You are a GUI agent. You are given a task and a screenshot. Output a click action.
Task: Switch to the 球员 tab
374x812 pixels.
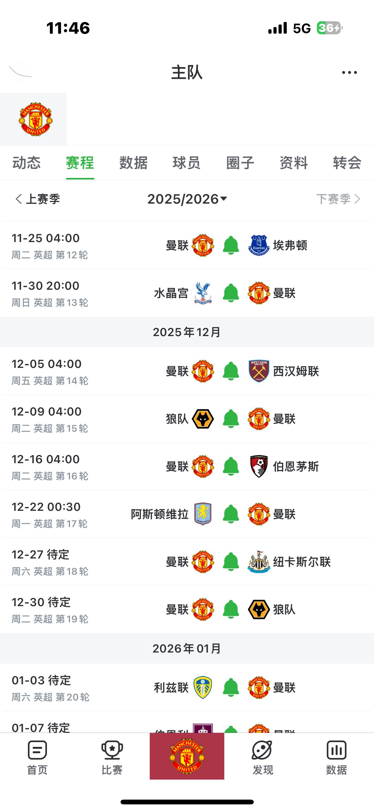pos(187,163)
